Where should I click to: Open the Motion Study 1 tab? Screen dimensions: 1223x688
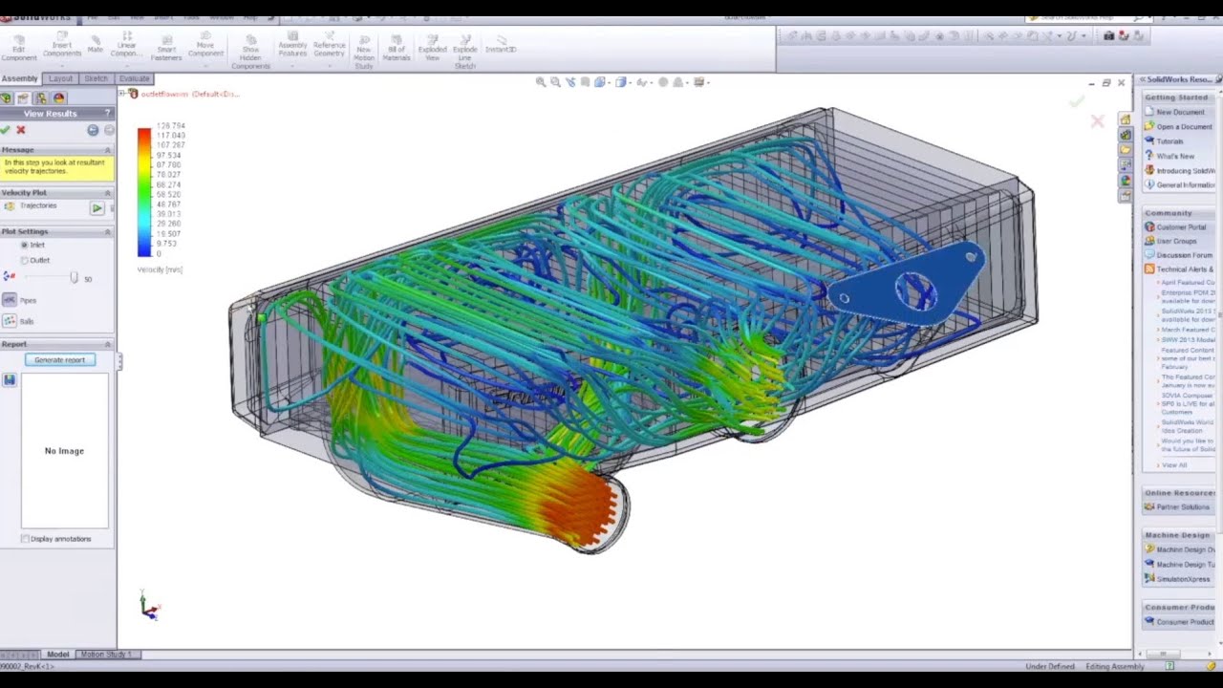click(x=108, y=655)
